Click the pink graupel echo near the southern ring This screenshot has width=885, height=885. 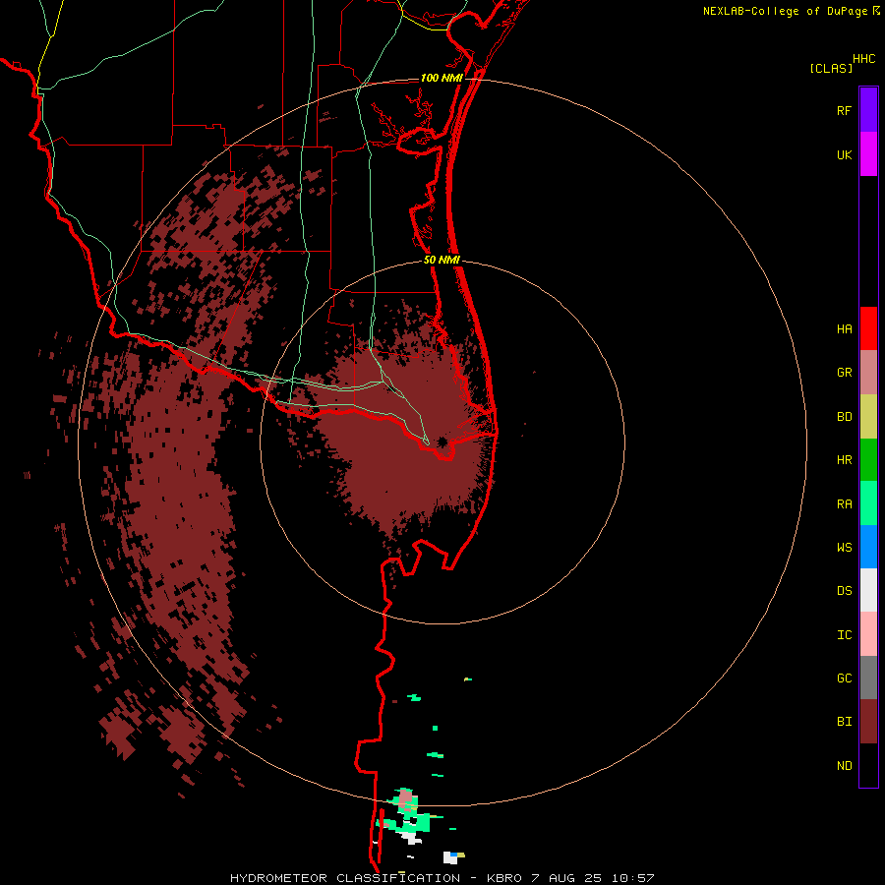[x=406, y=797]
